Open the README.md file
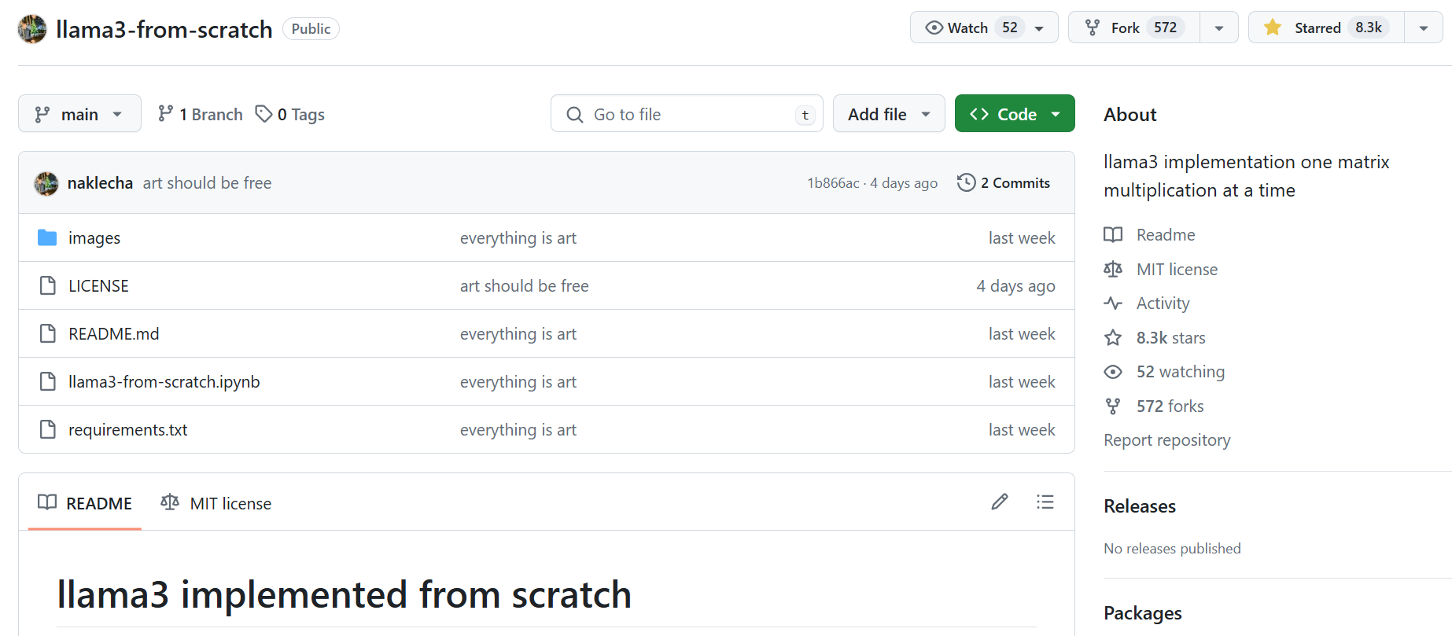 (x=114, y=334)
